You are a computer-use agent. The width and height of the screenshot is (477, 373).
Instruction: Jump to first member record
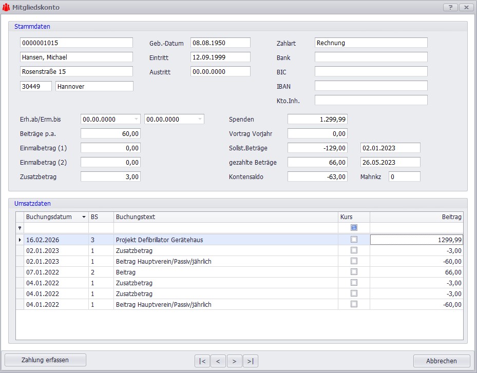click(202, 361)
